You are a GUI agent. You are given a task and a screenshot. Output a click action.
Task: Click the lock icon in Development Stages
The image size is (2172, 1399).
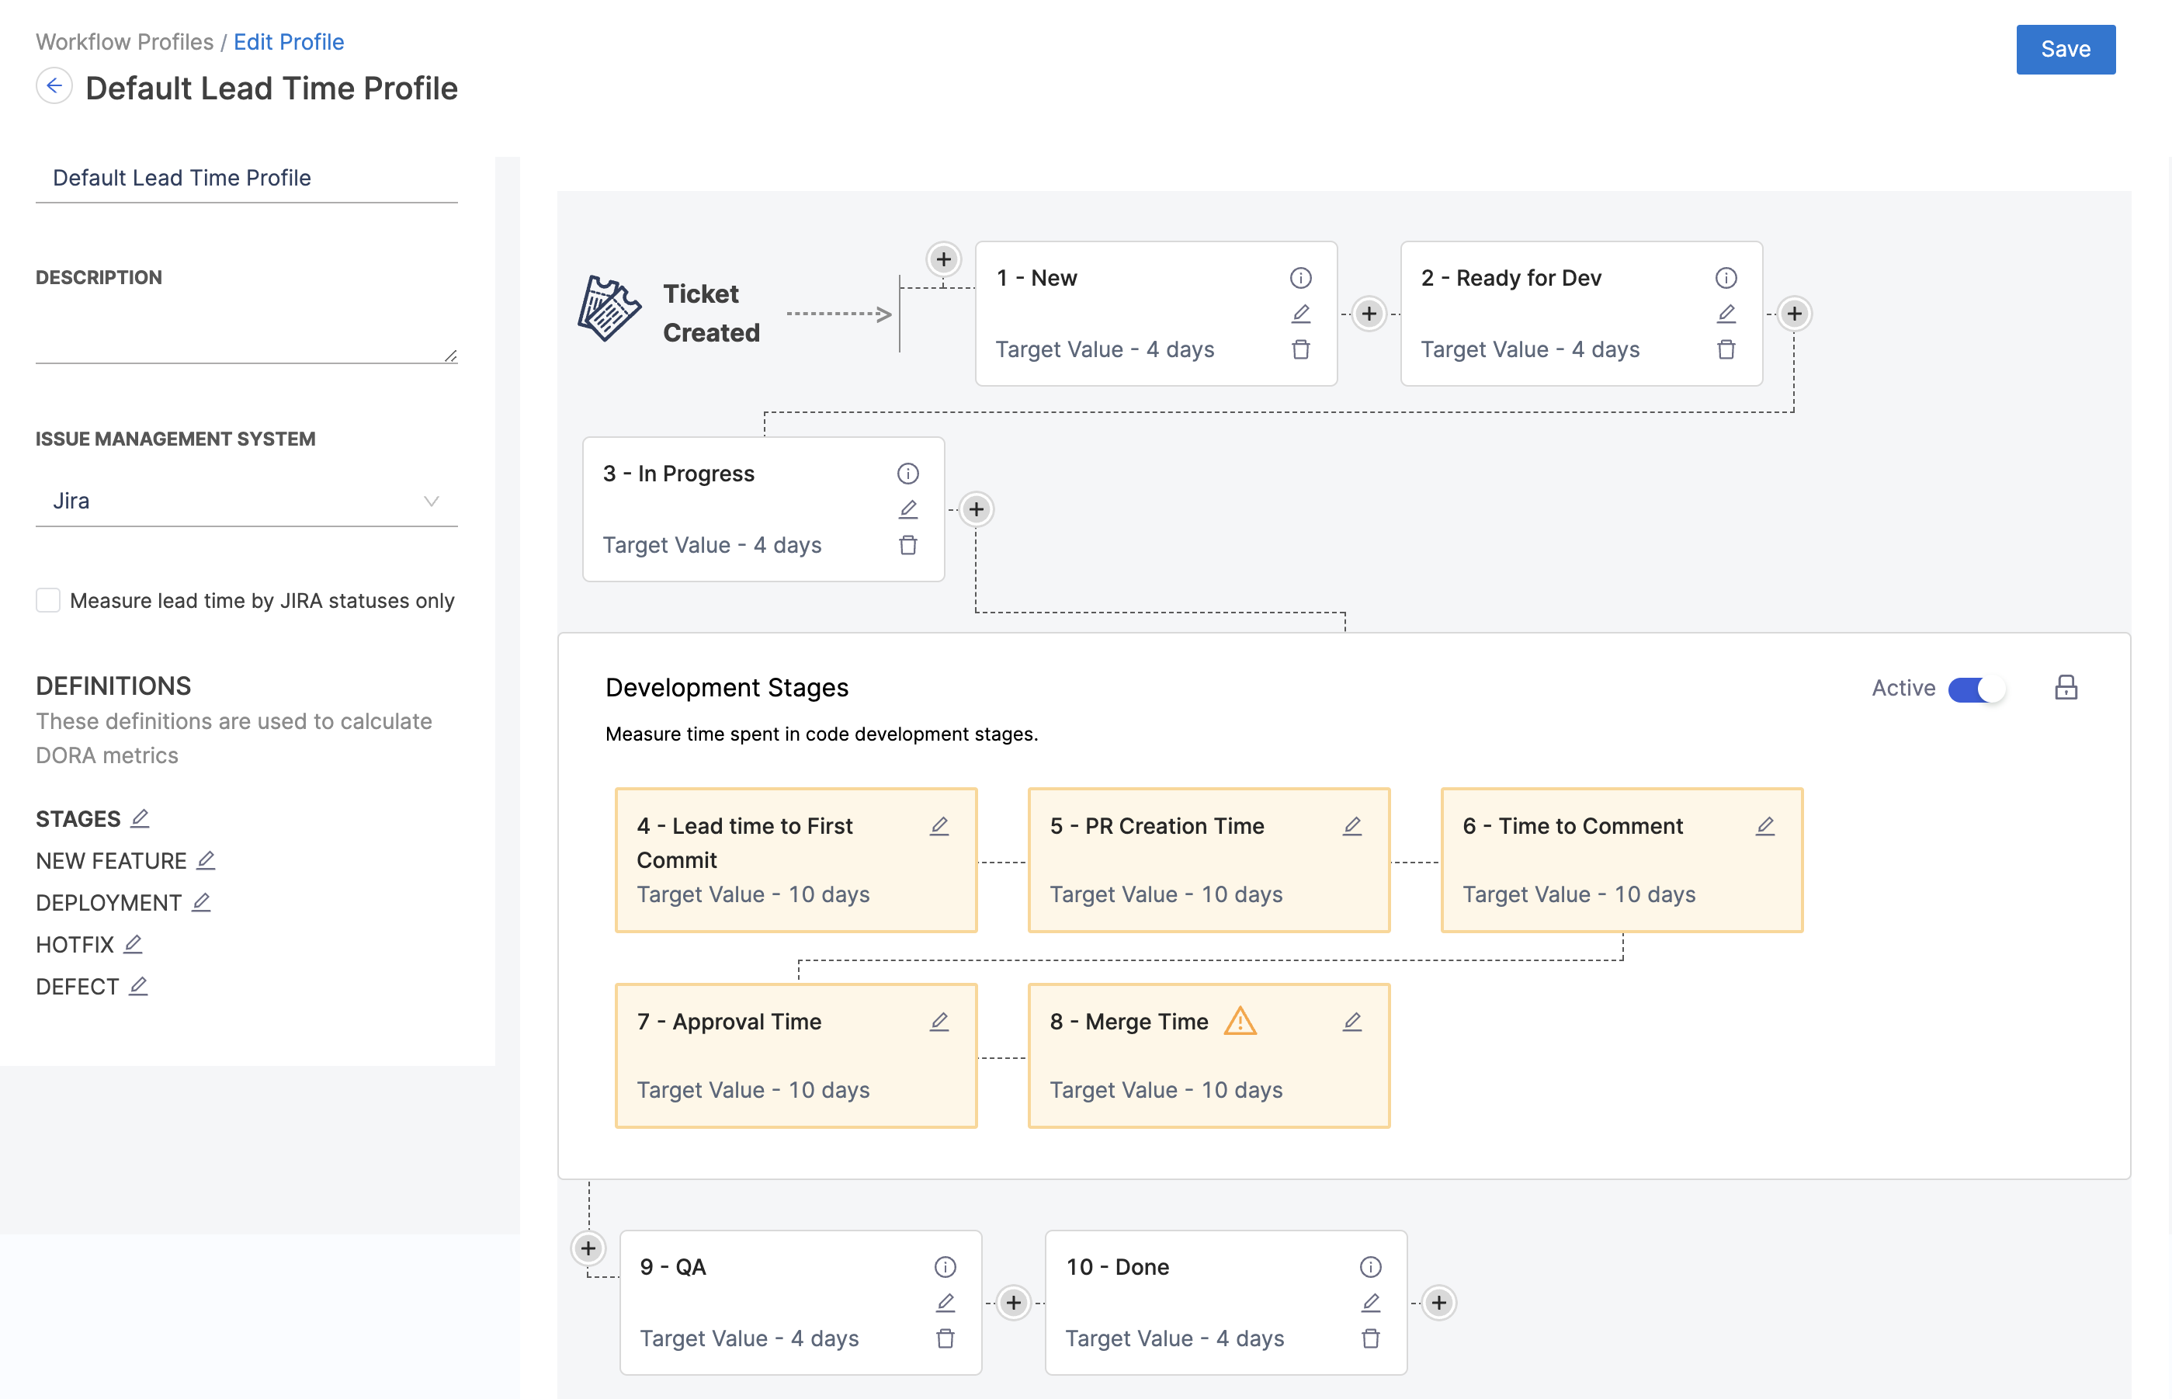click(x=2065, y=688)
